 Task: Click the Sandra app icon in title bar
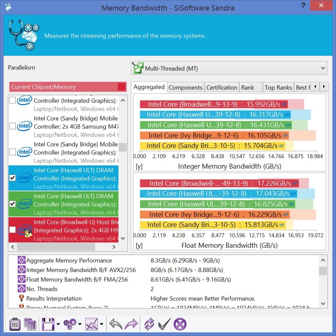(x=8, y=7)
